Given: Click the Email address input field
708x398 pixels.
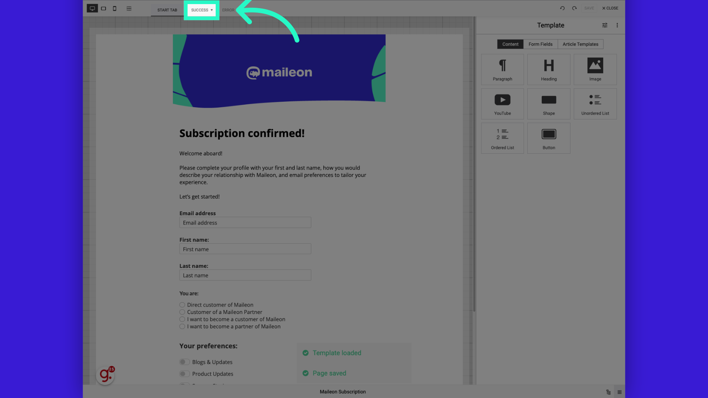Looking at the screenshot, I should coord(245,223).
